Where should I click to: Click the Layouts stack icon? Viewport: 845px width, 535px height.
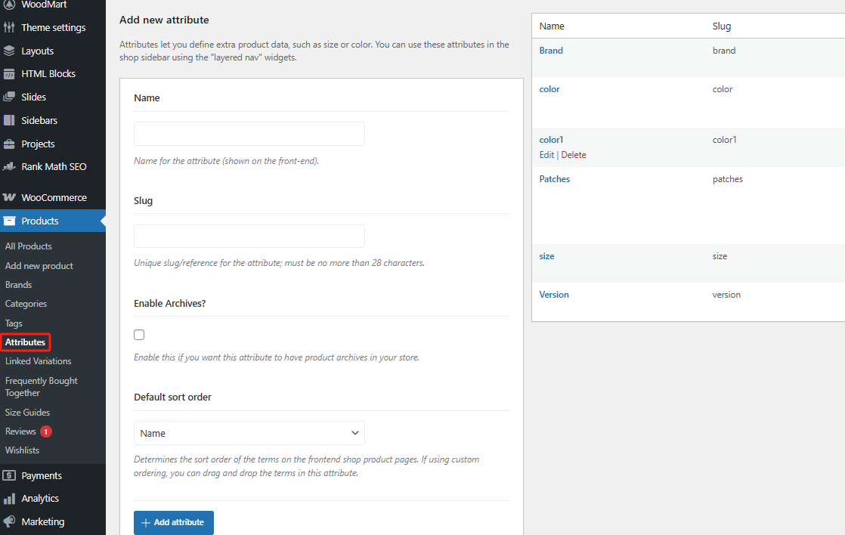[x=9, y=51]
